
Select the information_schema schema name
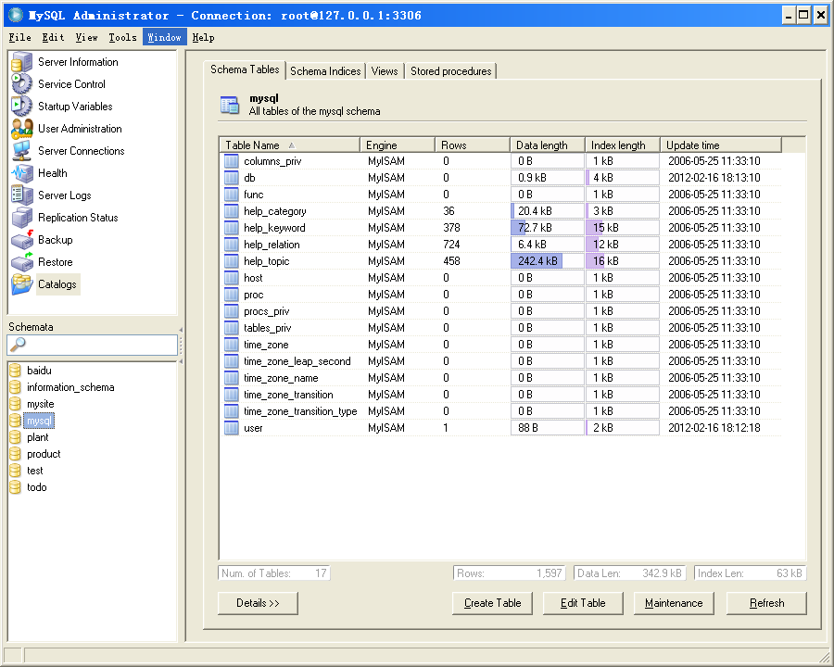(70, 387)
